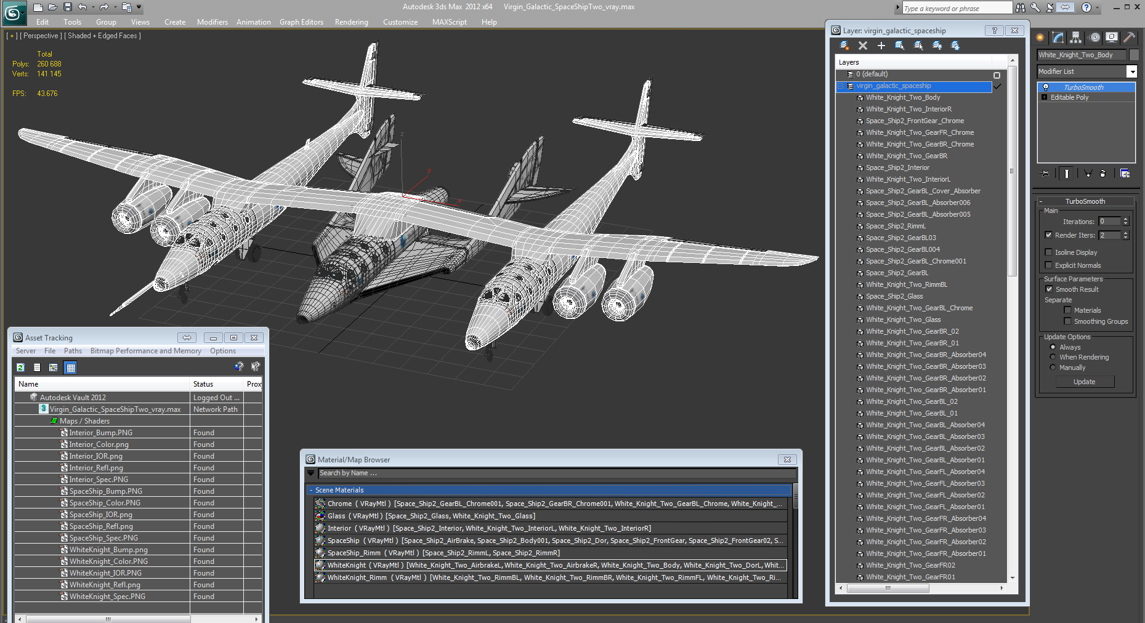Collapse TurboSmooth rollout
1145x623 pixels.
(x=1041, y=201)
